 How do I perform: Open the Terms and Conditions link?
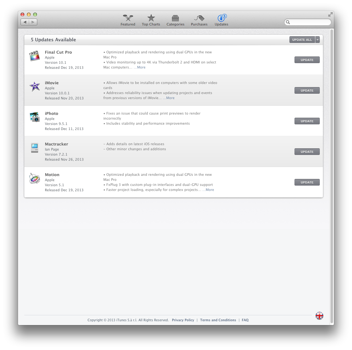[x=218, y=320]
